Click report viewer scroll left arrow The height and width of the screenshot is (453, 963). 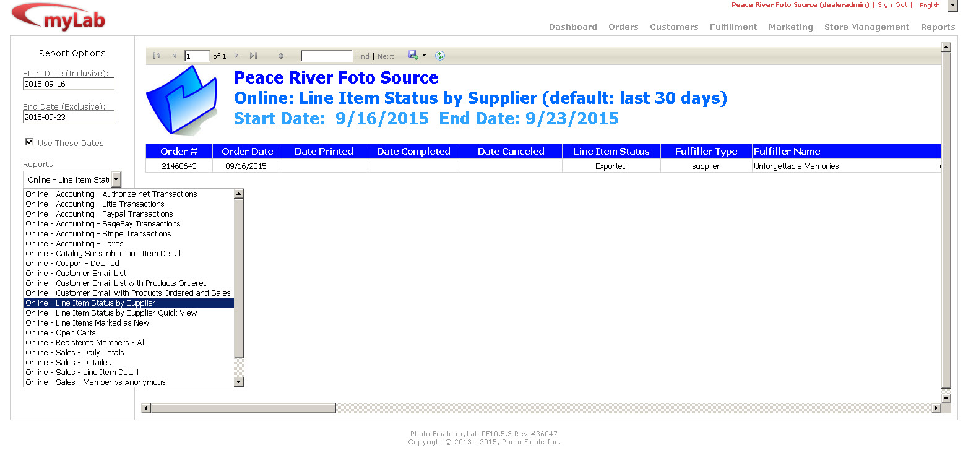(146, 408)
